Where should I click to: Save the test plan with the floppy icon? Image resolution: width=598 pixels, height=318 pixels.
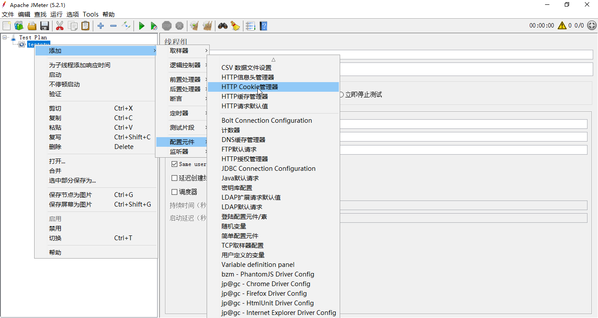coord(44,26)
